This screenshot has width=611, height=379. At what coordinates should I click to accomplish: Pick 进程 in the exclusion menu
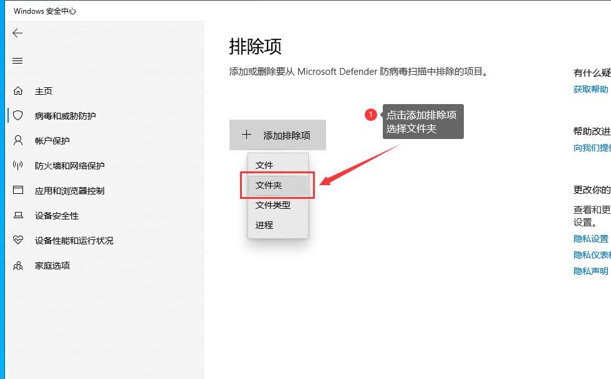264,225
